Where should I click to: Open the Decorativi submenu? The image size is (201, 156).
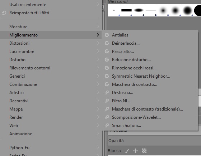[51, 101]
